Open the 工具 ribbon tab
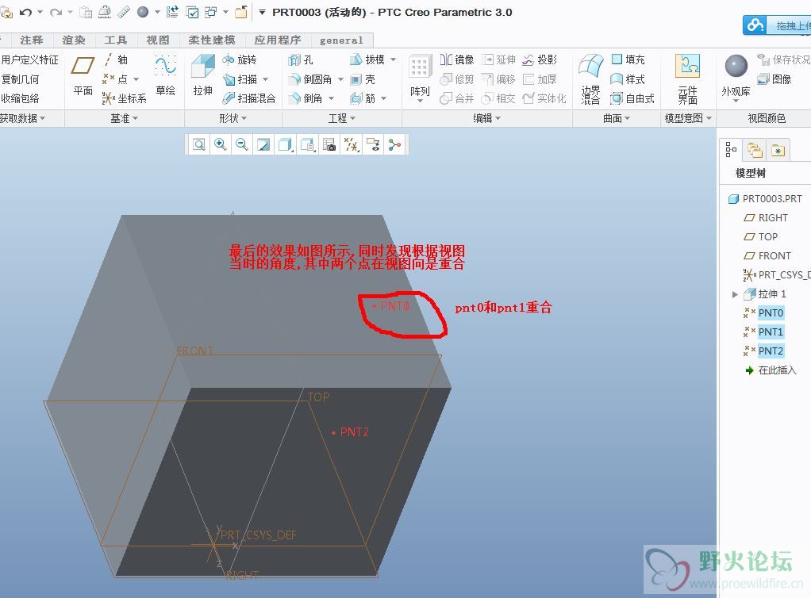 click(x=116, y=40)
